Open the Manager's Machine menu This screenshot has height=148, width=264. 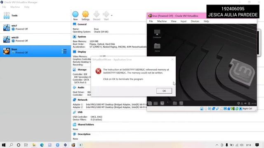coord(15,7)
